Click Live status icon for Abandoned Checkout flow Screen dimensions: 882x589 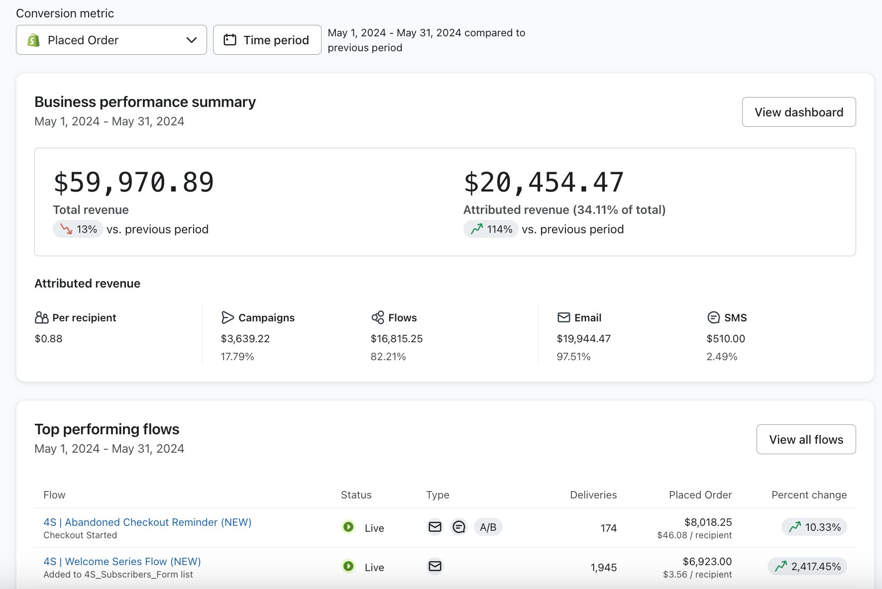pos(348,527)
